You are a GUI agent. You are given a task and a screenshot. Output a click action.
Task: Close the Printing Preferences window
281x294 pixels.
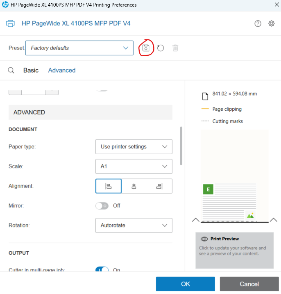[x=276, y=5]
